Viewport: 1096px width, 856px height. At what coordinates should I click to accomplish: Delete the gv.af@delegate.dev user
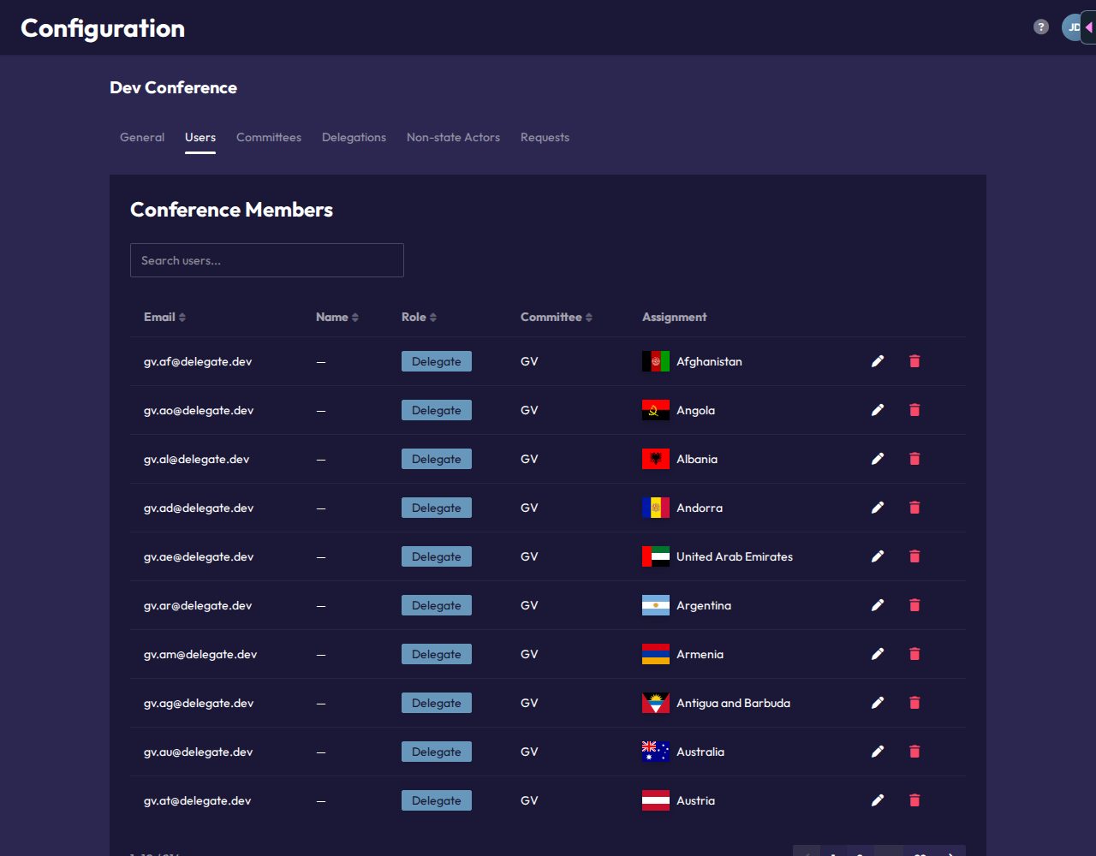[914, 361]
